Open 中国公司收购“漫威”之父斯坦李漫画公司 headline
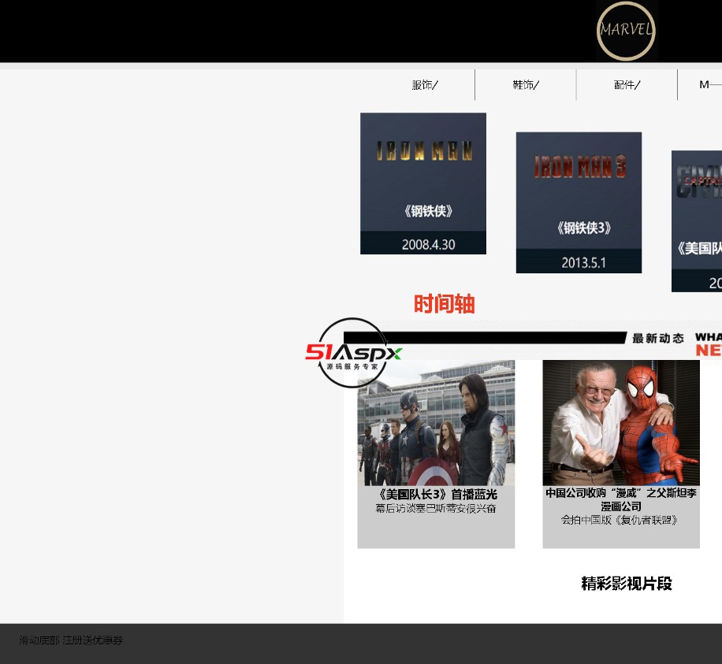 pos(621,499)
